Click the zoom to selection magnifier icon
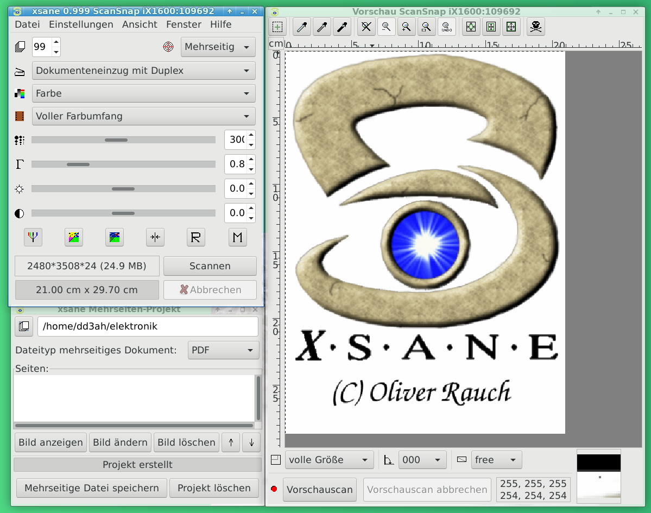 click(426, 27)
